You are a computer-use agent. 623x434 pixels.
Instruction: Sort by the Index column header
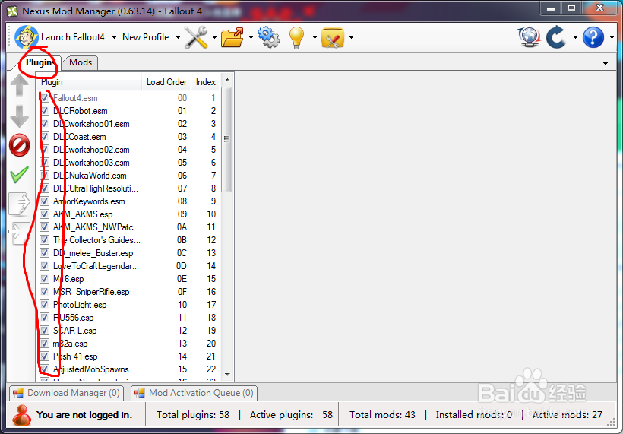pos(205,82)
